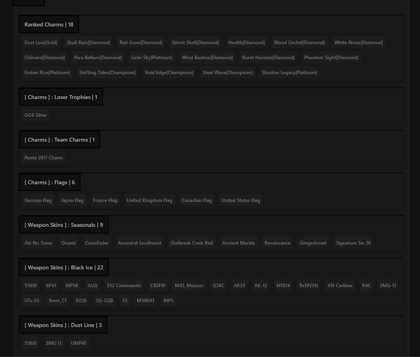Click White Noise|Diamond| tag
This screenshot has width=420, height=357.
point(358,43)
